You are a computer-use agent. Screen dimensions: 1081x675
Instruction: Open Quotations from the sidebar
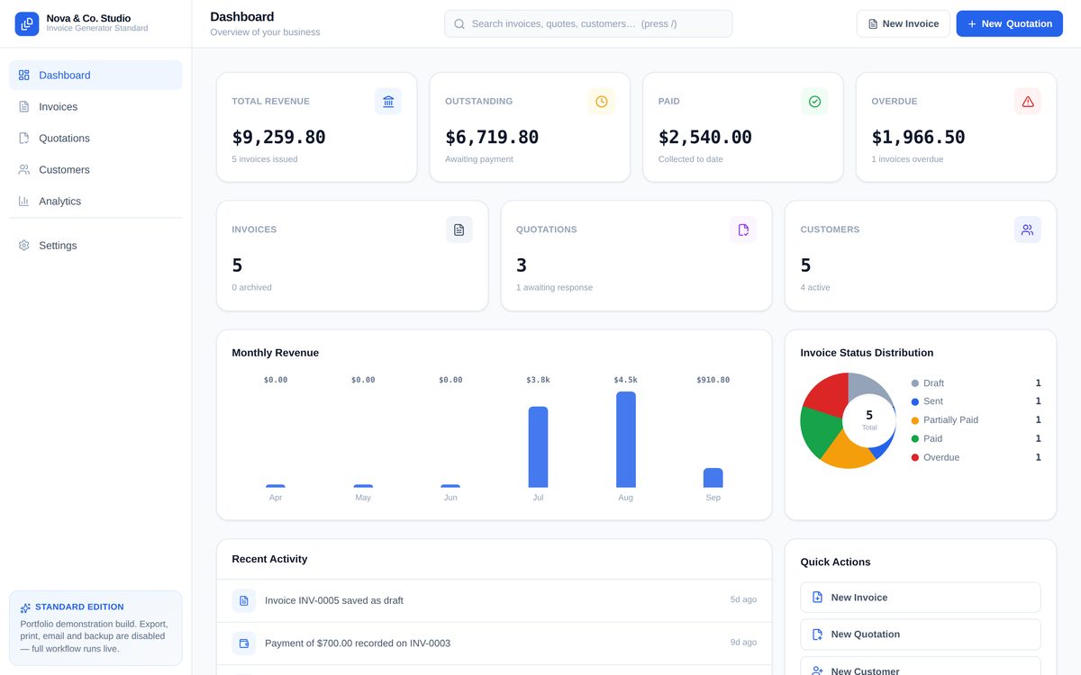(95, 139)
